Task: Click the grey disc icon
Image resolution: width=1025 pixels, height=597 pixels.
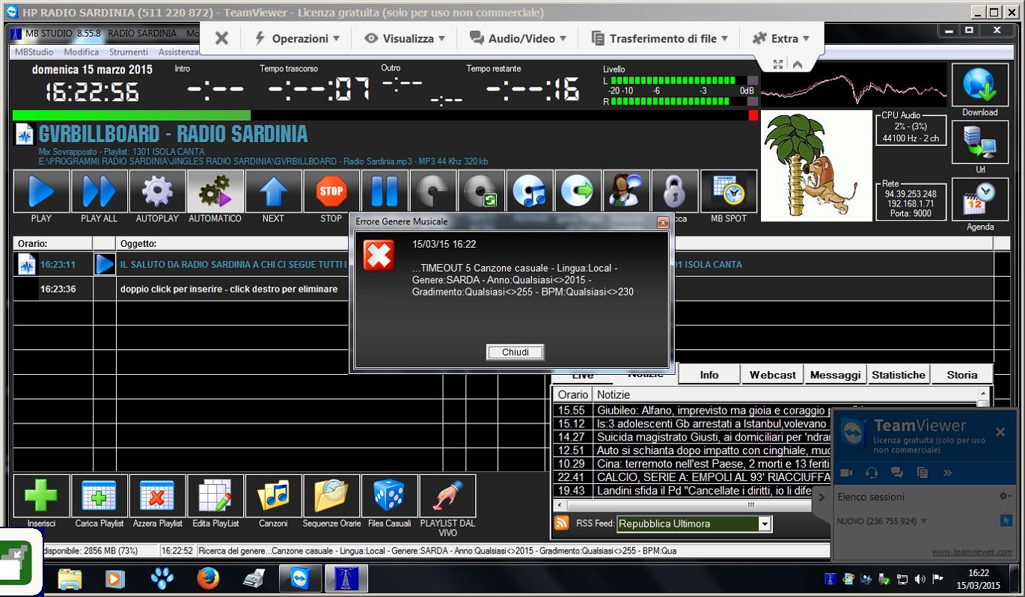Action: click(433, 192)
